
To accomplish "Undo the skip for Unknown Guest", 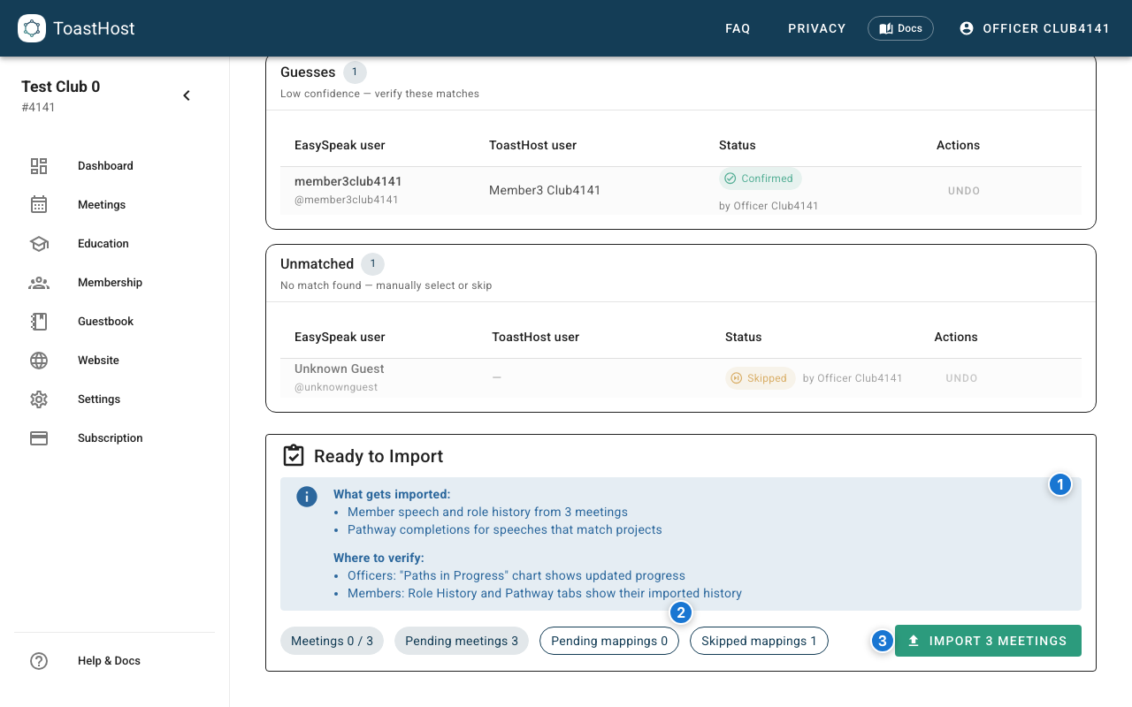I will (960, 377).
